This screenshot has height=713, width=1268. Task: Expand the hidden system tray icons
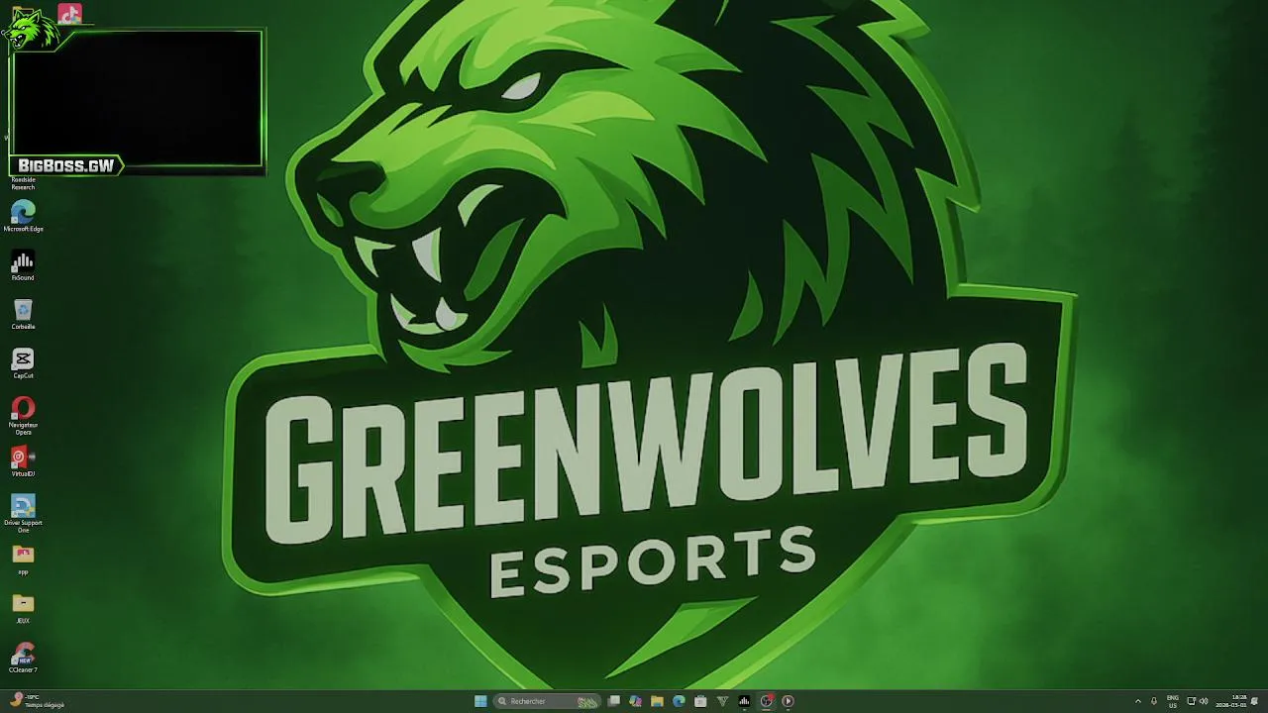coord(1137,701)
